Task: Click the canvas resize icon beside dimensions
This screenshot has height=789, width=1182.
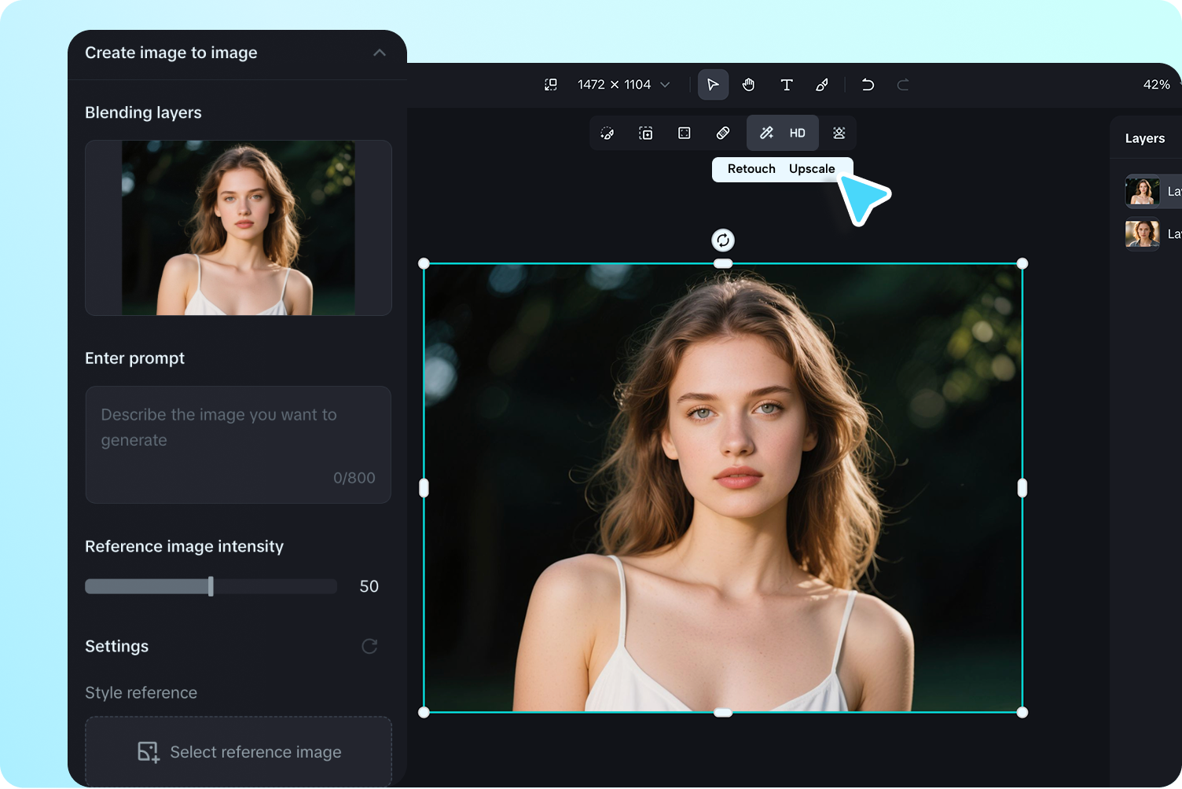Action: pos(551,85)
